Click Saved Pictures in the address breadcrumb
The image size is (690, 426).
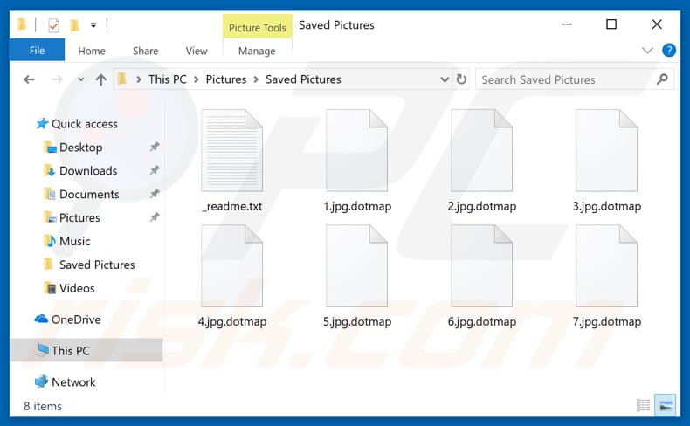pyautogui.click(x=303, y=79)
